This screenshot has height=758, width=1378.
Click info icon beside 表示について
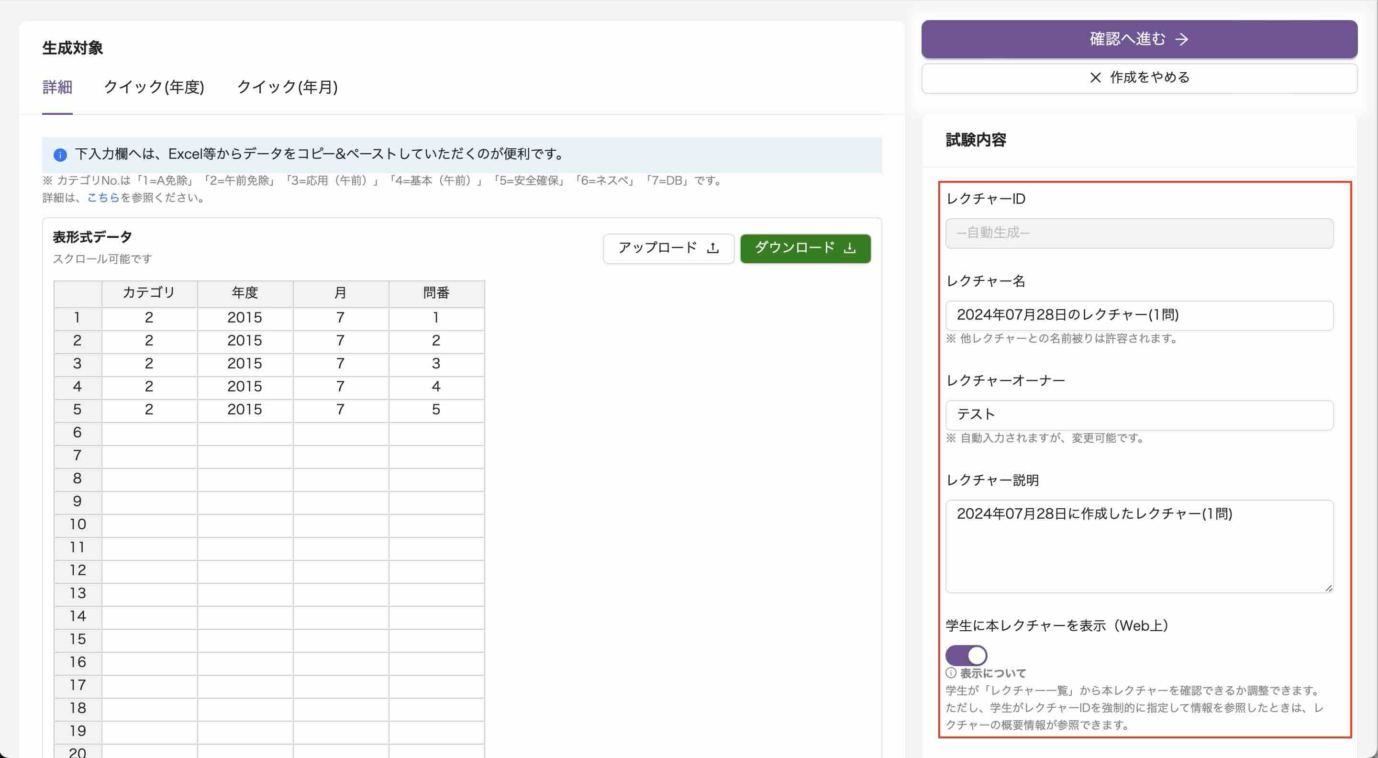951,673
